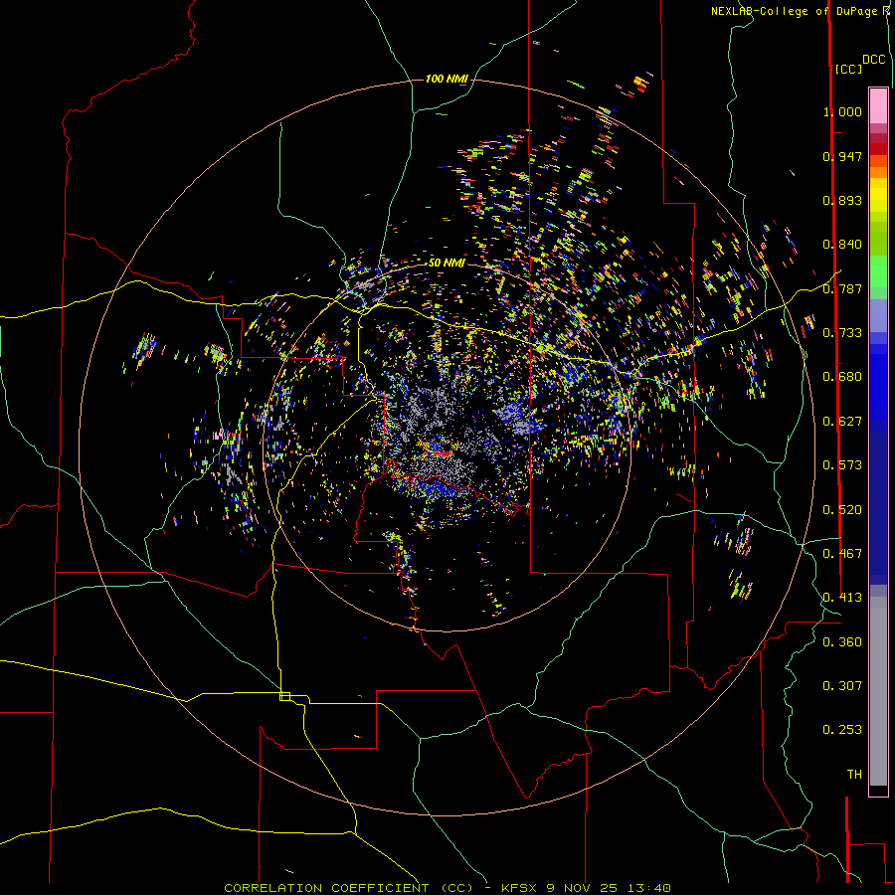Screen dimensions: 895x895
Task: Click the TH threshold label on the legend
Action: pyautogui.click(x=854, y=775)
